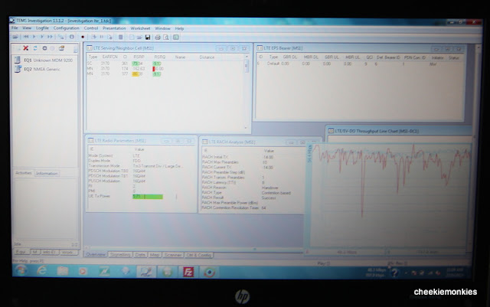Click the open logfile toolbar icon

pos(15,37)
